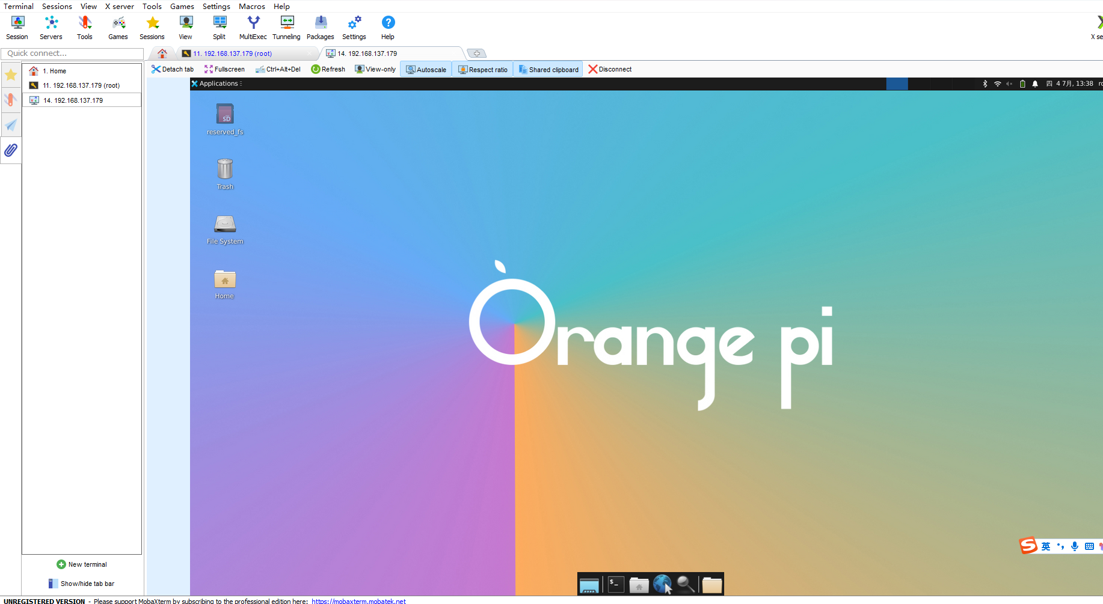Select the Trash desktop icon
Image resolution: width=1103 pixels, height=604 pixels.
click(x=225, y=174)
